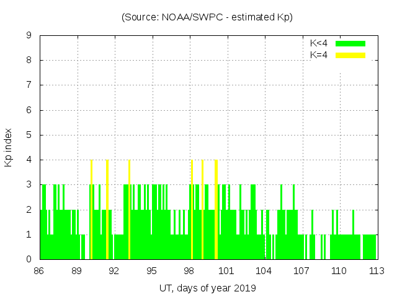Select x-axis tick label 92
This screenshot has width=397, height=297.
pyautogui.click(x=114, y=270)
